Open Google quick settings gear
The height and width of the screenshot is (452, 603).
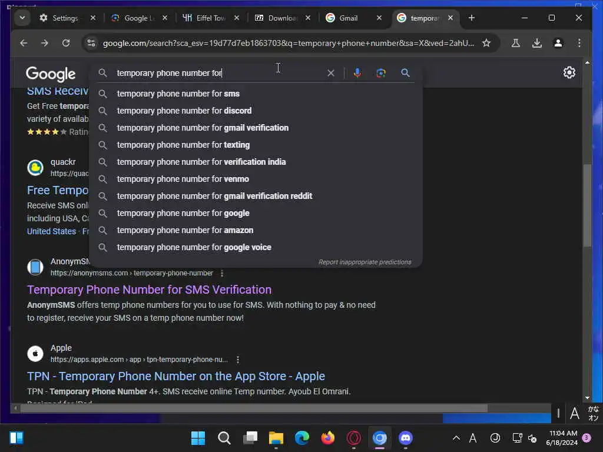[x=569, y=72]
